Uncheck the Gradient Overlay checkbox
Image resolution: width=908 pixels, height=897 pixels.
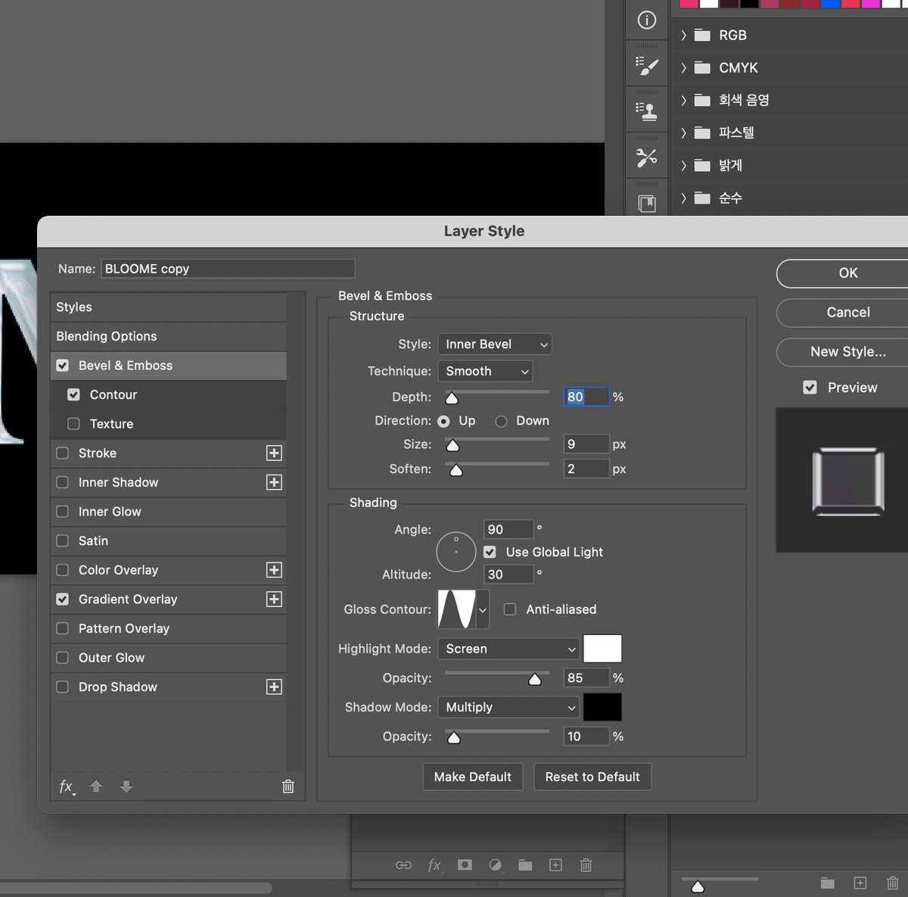[63, 599]
